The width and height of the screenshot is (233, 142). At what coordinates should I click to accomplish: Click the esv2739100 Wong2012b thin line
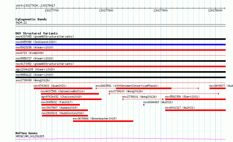(164, 94)
